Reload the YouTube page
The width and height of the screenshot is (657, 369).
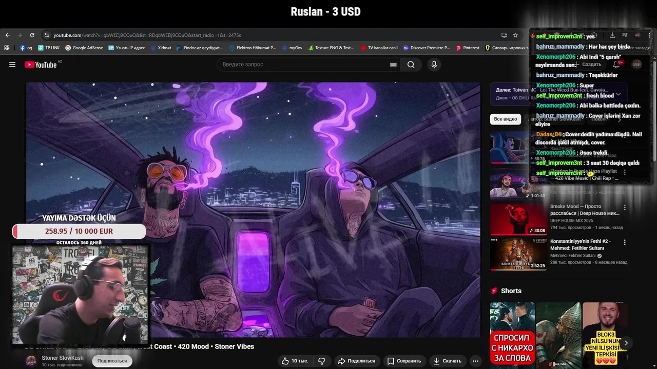[x=32, y=35]
